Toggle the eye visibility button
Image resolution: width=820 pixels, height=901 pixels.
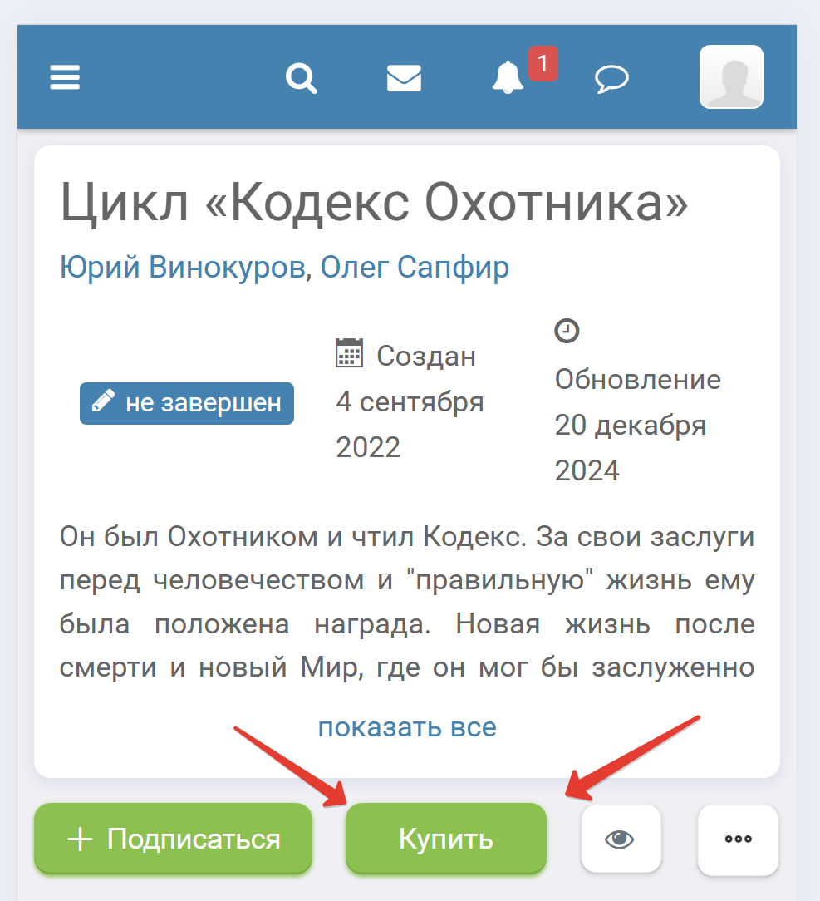(x=621, y=839)
